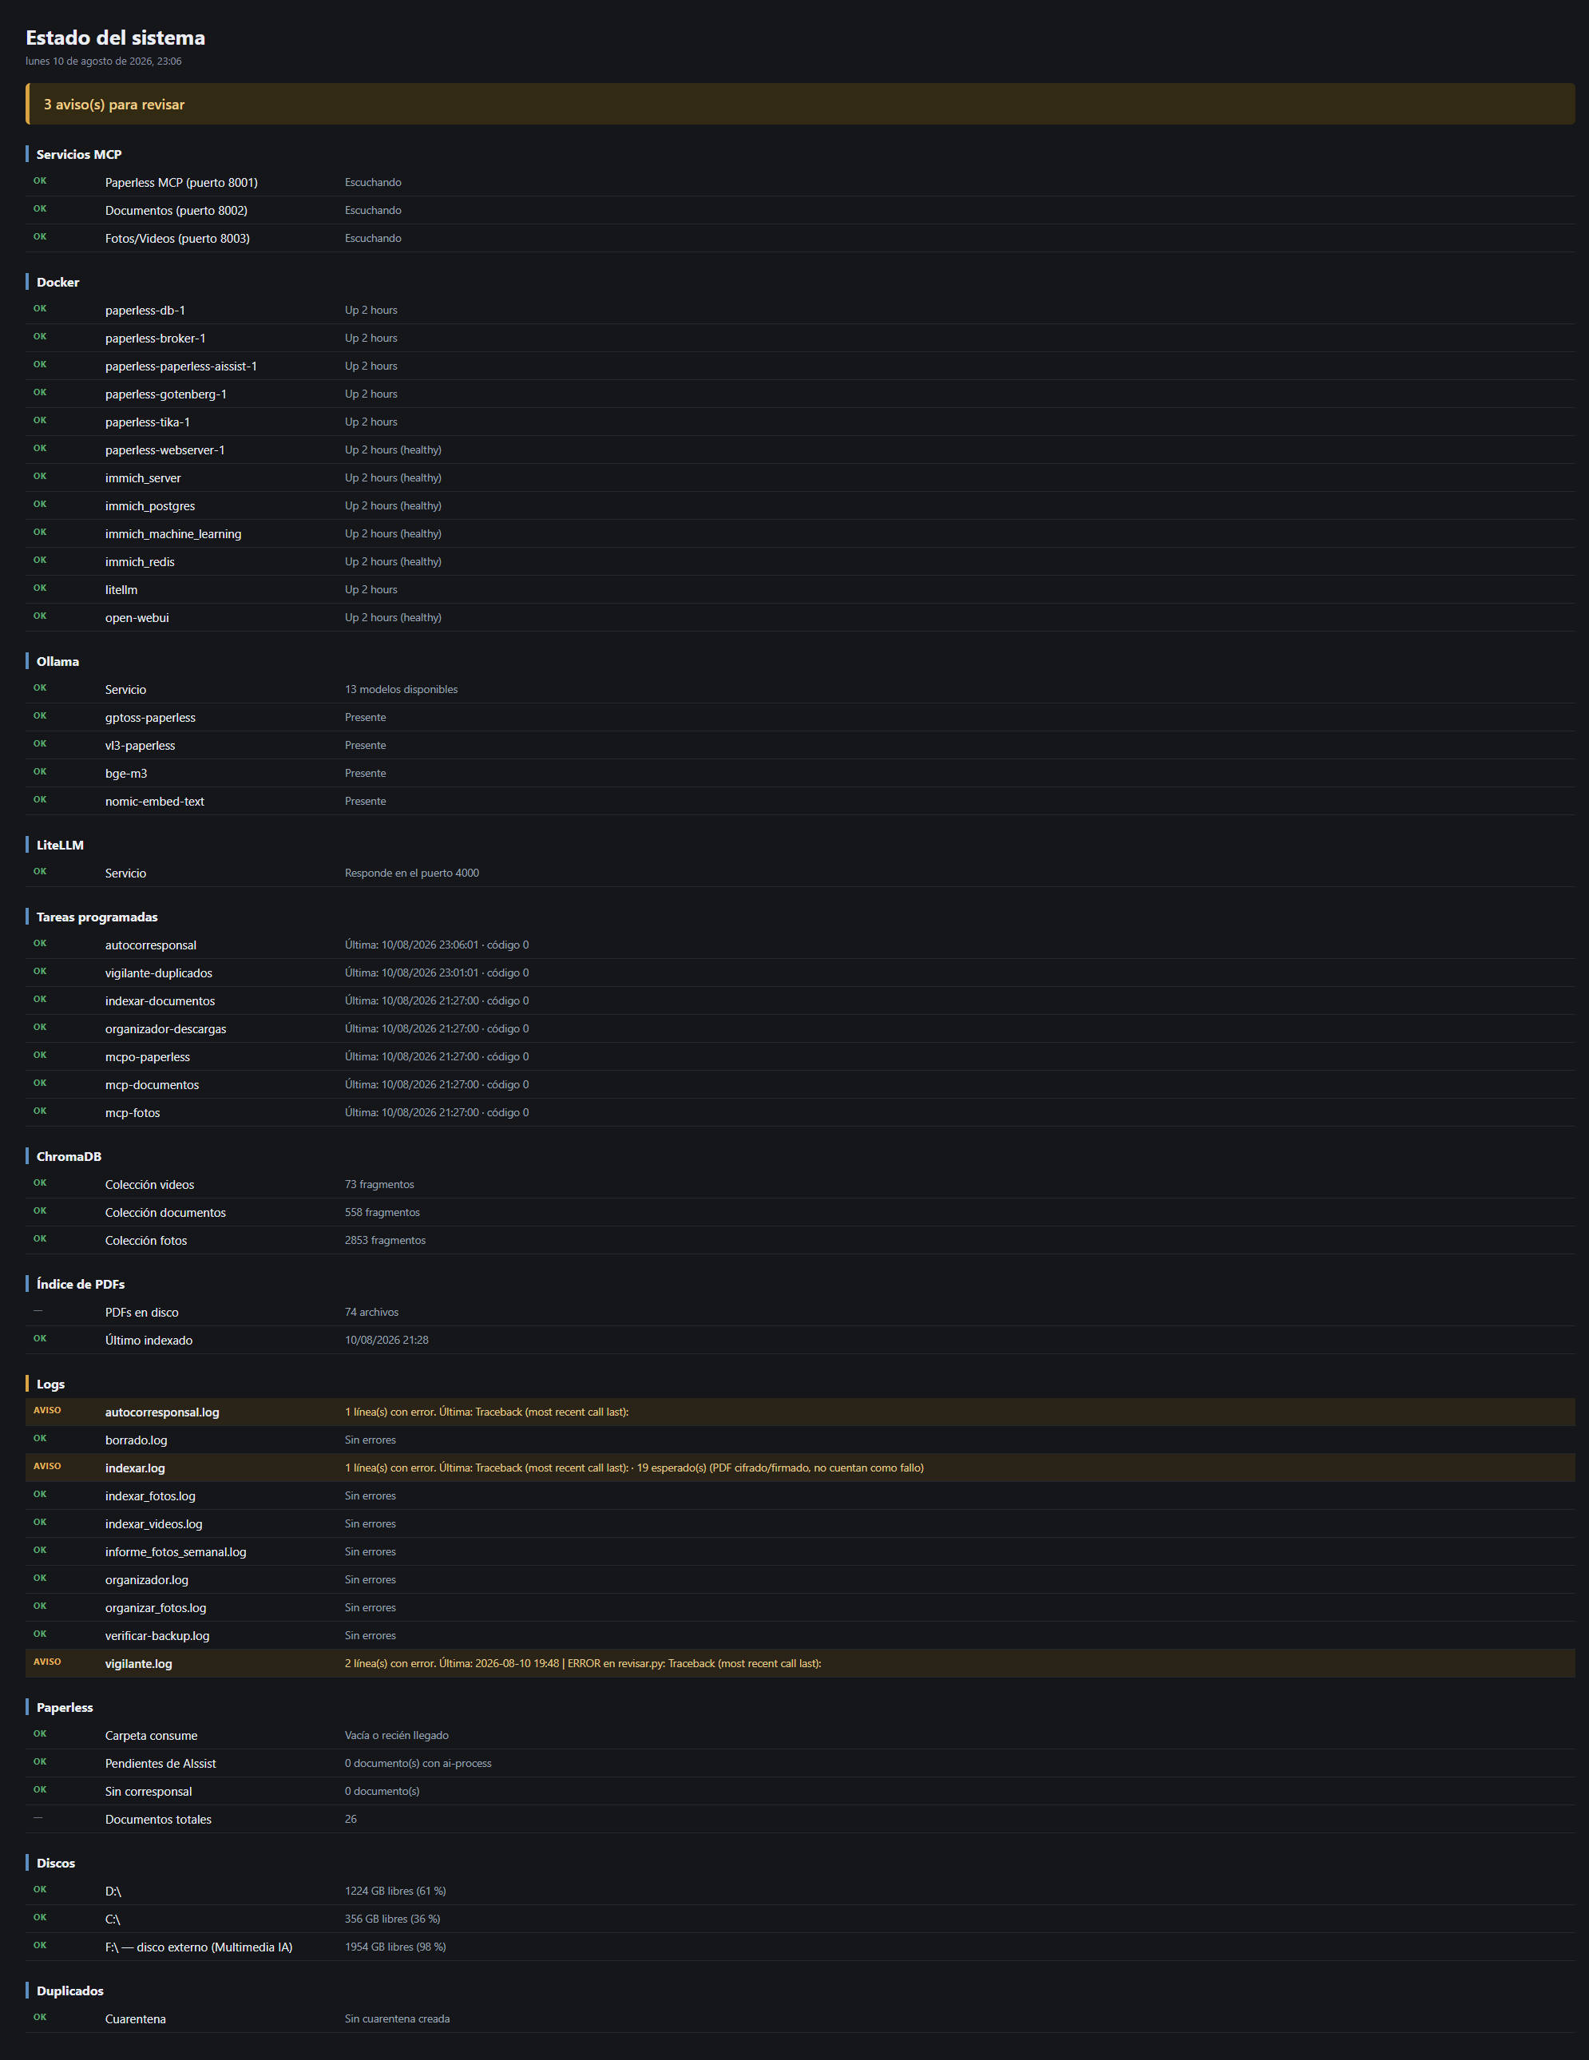
Task: Click the "mcpo-paperless" task name
Action: (x=147, y=1057)
